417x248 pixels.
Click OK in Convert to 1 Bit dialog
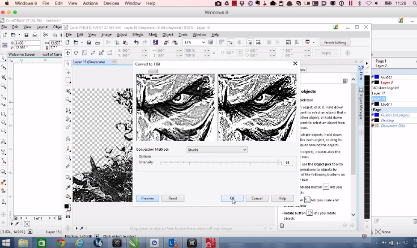pyautogui.click(x=232, y=198)
